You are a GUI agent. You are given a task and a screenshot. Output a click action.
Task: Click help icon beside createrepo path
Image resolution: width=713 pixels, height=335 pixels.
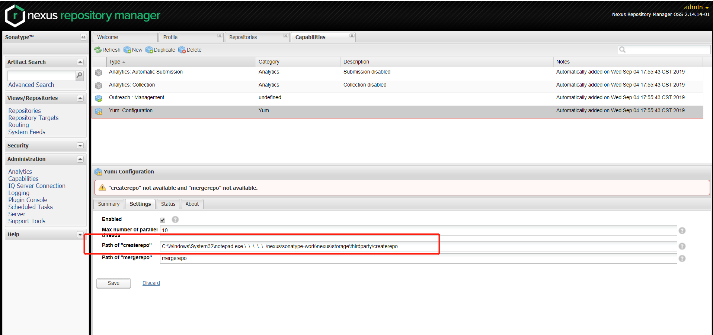tap(682, 246)
